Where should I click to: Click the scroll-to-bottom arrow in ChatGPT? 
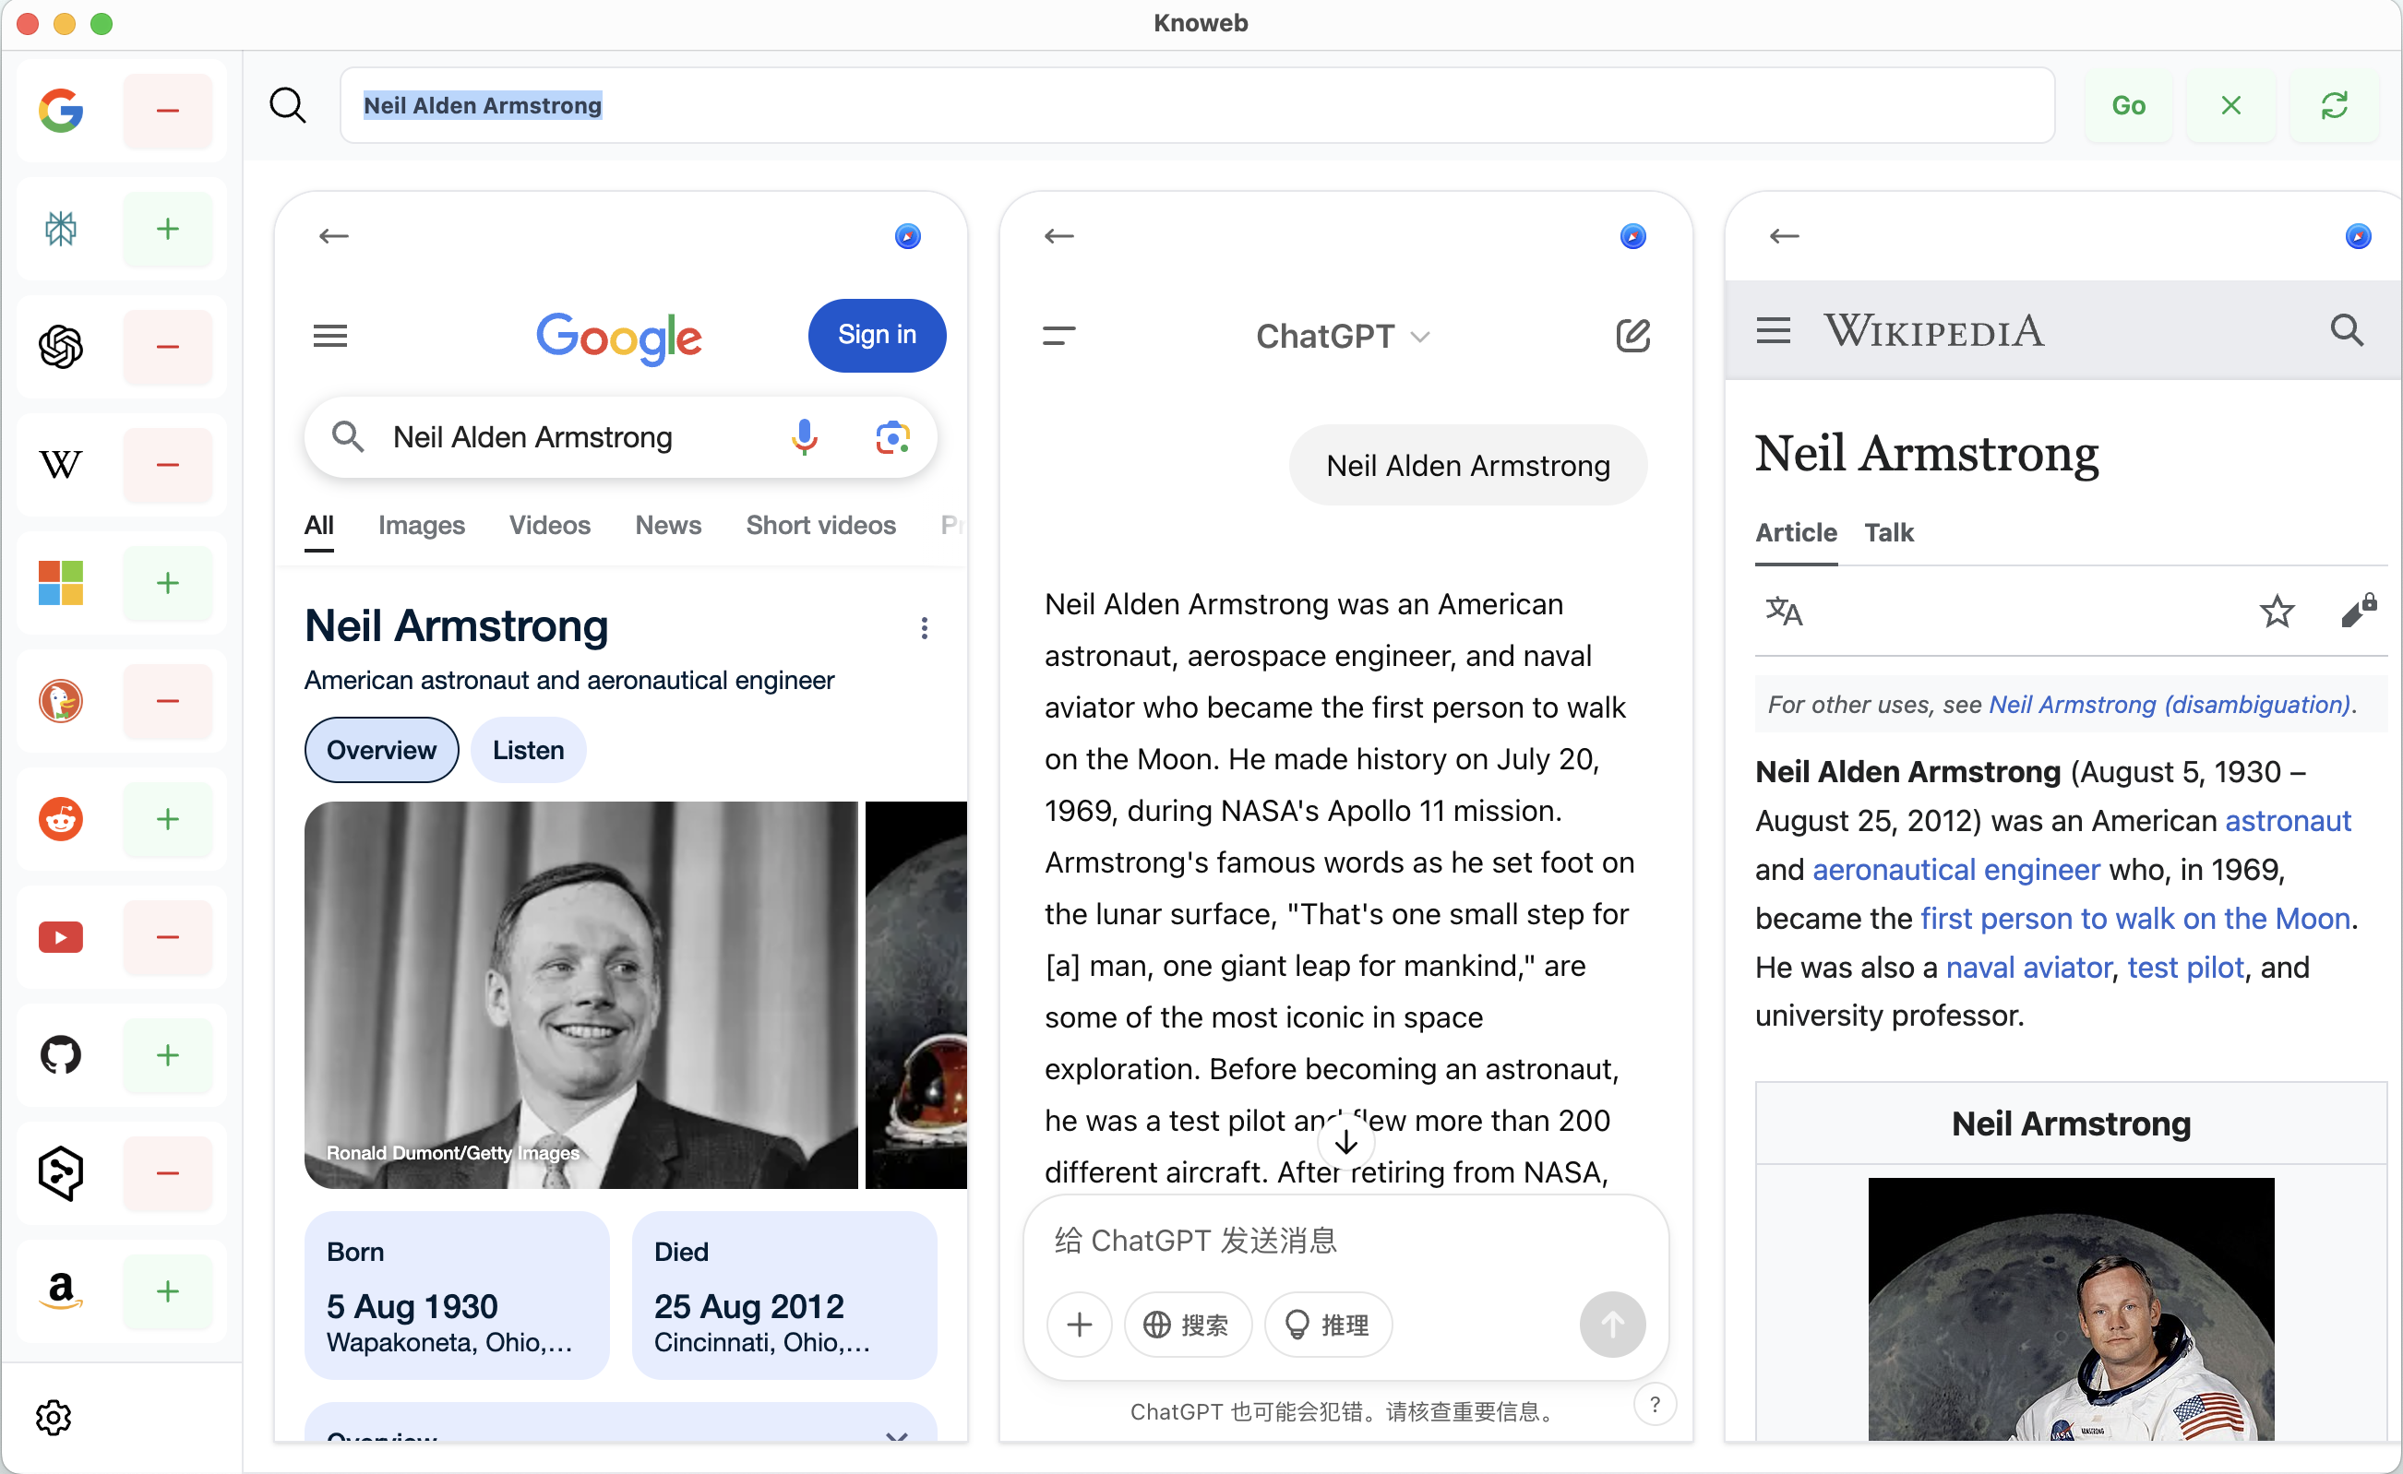[x=1345, y=1142]
